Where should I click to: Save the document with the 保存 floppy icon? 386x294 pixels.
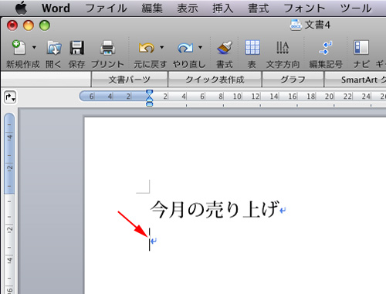[76, 48]
